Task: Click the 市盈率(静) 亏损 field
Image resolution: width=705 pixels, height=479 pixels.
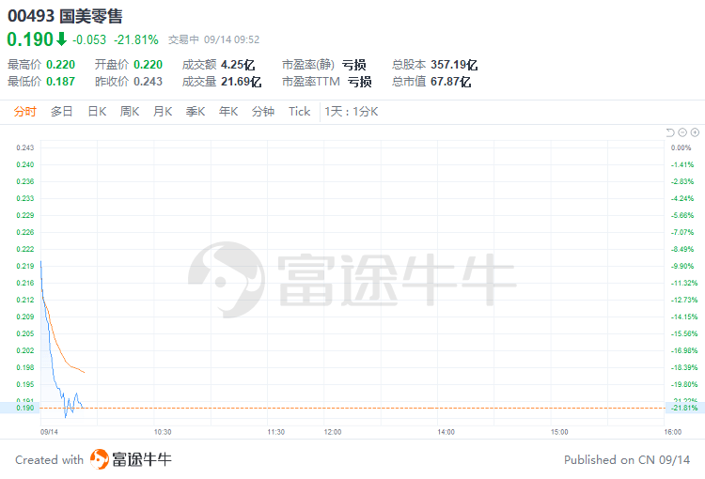Action: [x=324, y=65]
